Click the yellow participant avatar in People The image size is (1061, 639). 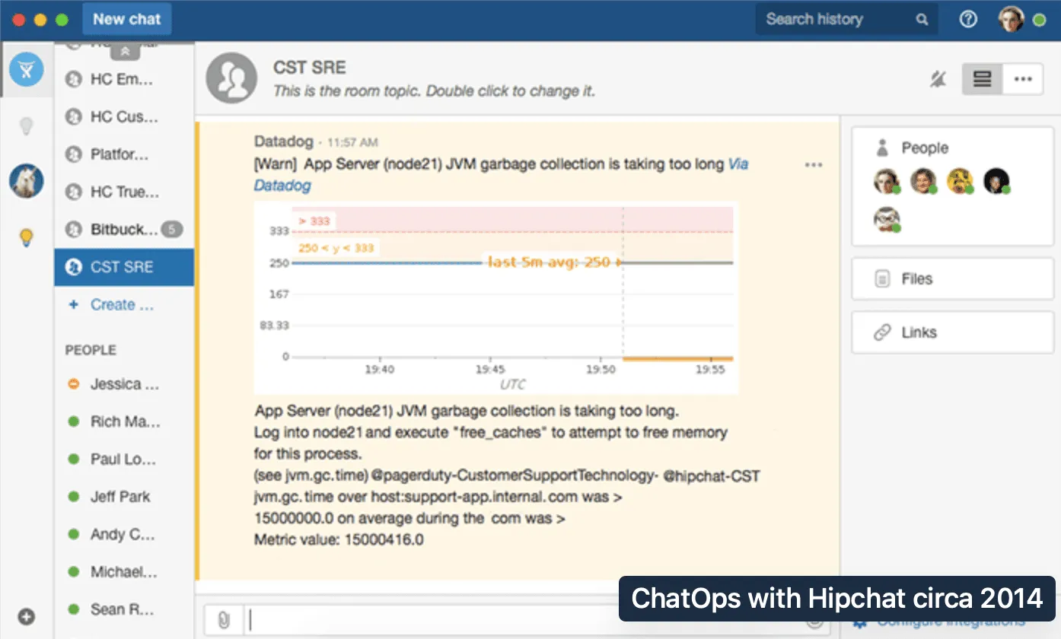(x=960, y=181)
